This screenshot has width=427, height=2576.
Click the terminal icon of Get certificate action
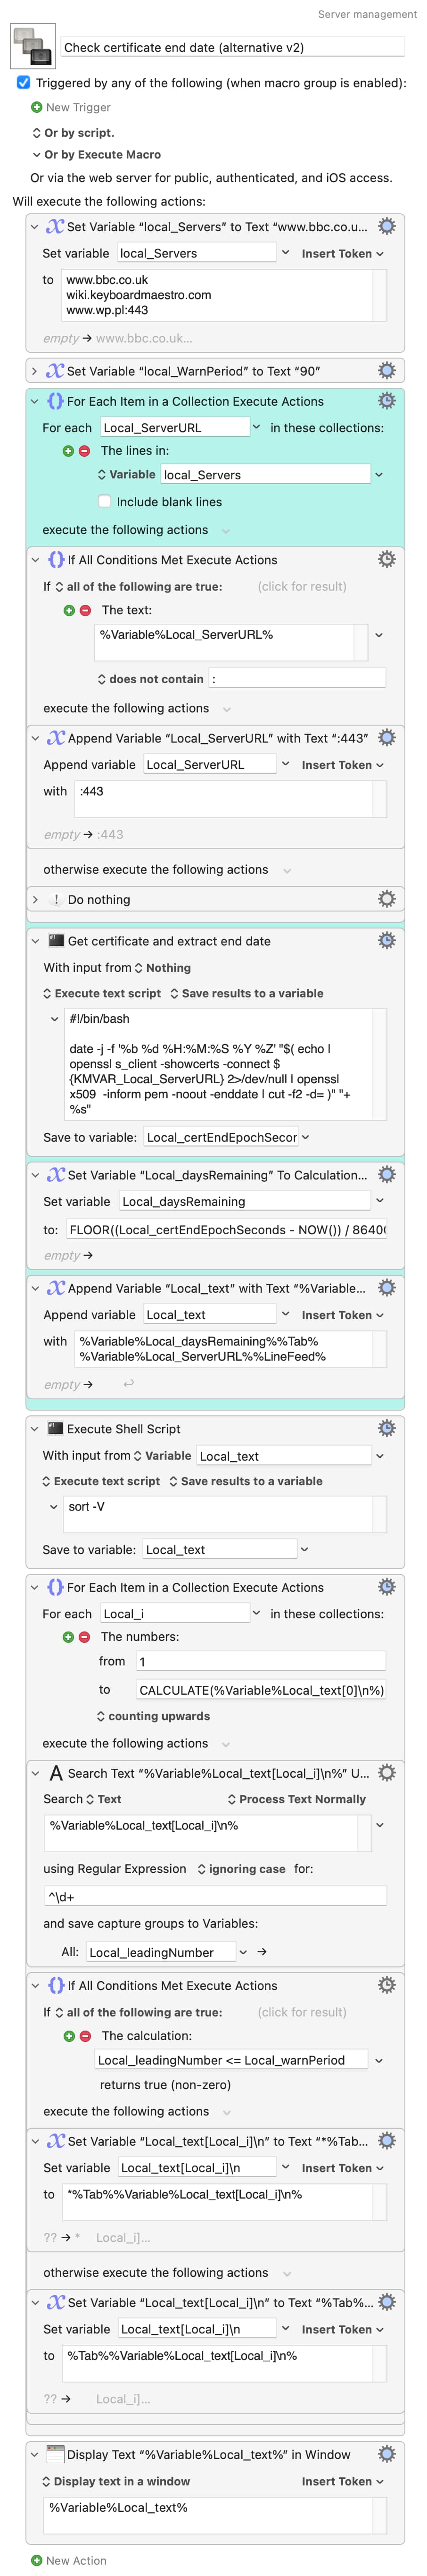tap(56, 941)
